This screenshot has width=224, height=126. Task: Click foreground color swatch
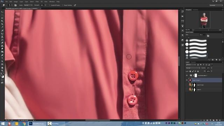[1, 76]
